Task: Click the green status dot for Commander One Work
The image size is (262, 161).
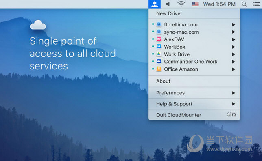Action: point(153,61)
